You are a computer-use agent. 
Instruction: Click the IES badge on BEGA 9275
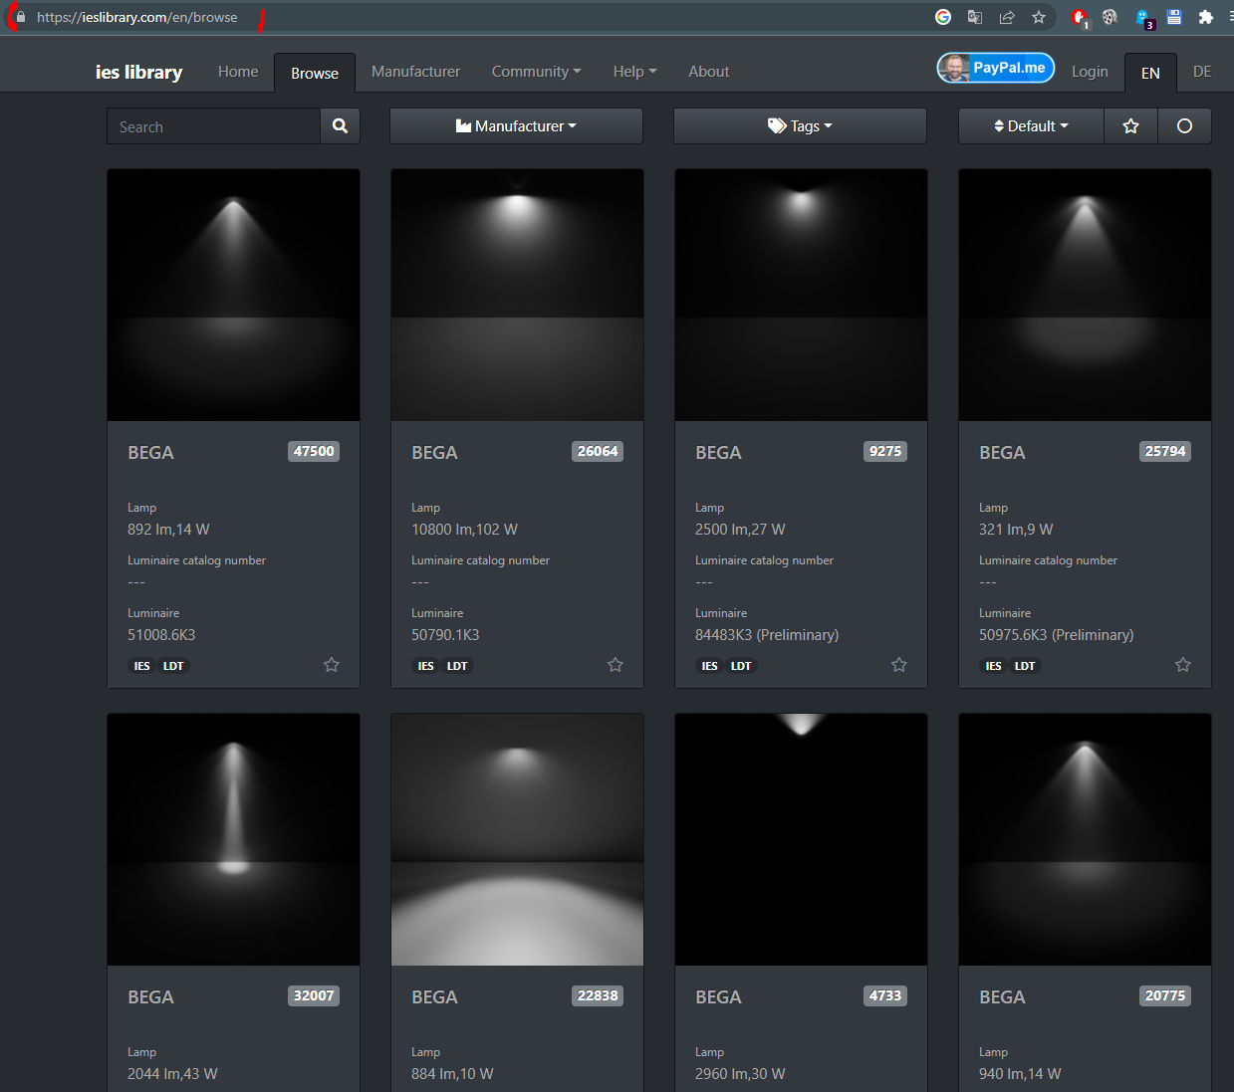pos(710,666)
